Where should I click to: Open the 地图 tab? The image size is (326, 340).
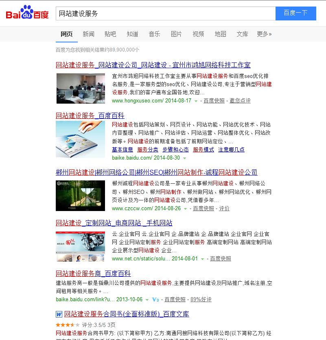pyautogui.click(x=220, y=34)
